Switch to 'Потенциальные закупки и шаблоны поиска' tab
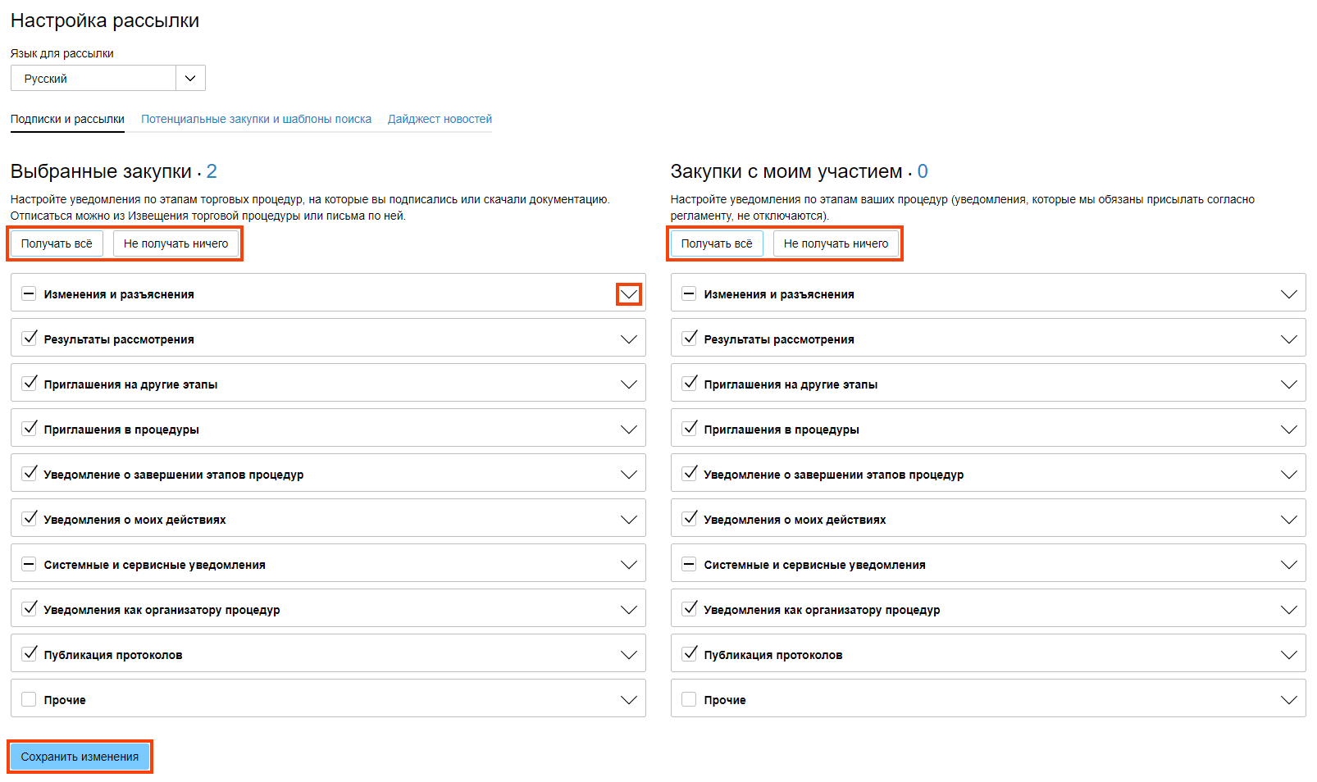The width and height of the screenshot is (1317, 782). pos(256,119)
